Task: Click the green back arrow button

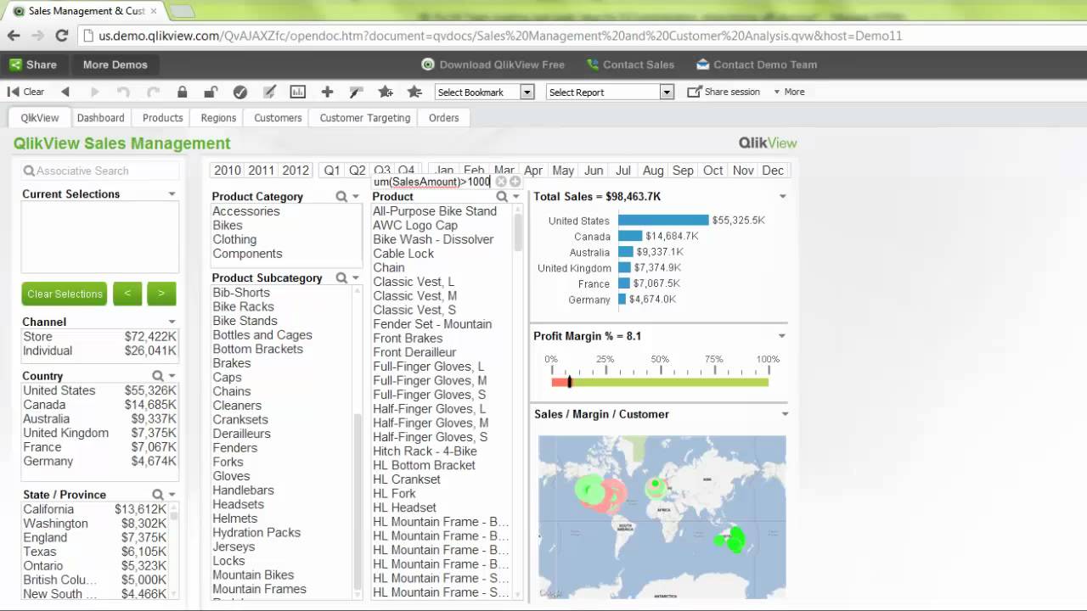Action: pyautogui.click(x=127, y=294)
